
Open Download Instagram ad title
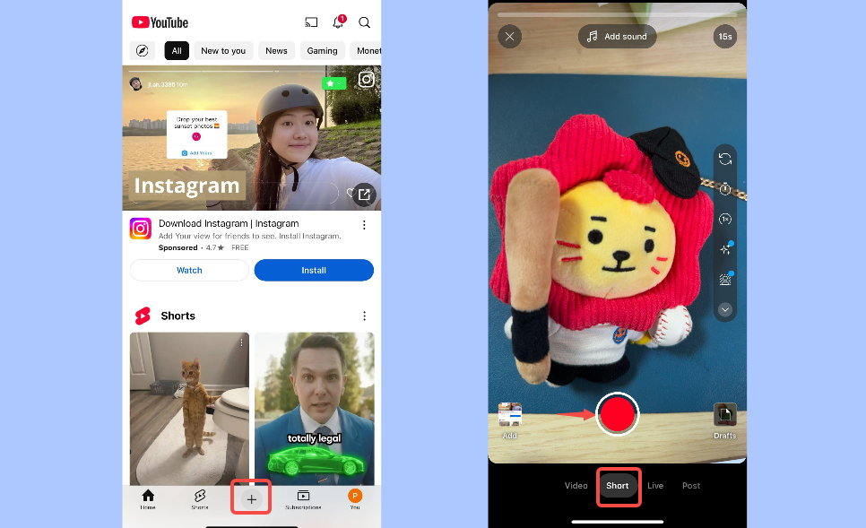(229, 223)
